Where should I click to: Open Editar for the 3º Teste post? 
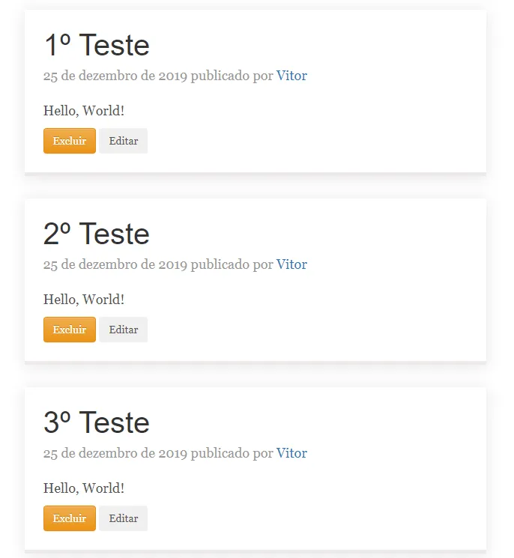point(124,518)
